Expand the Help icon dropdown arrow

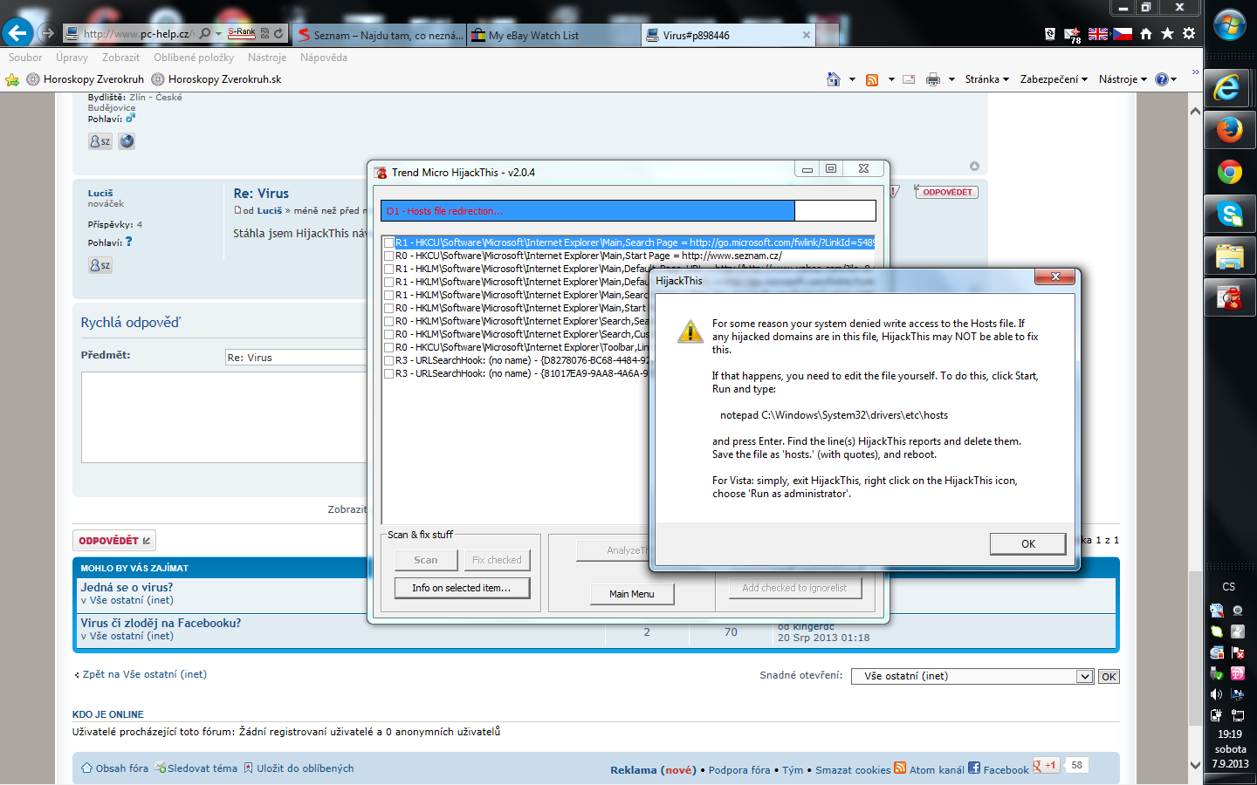[1174, 79]
